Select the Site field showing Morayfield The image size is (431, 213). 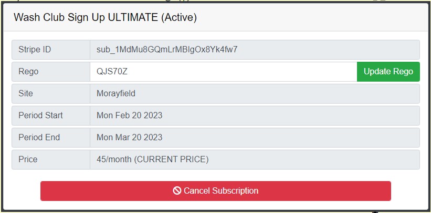255,94
